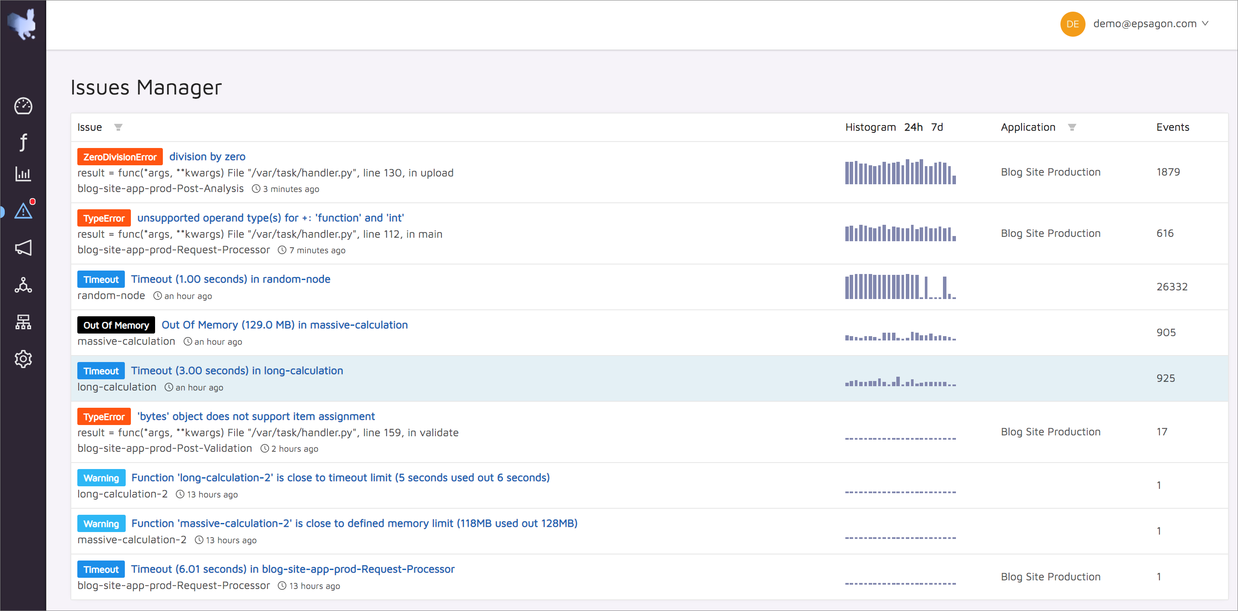Click the DE user avatar circle

point(1073,24)
